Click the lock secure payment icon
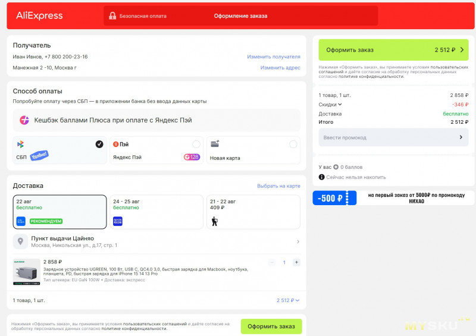The height and width of the screenshot is (336, 476). [x=112, y=16]
